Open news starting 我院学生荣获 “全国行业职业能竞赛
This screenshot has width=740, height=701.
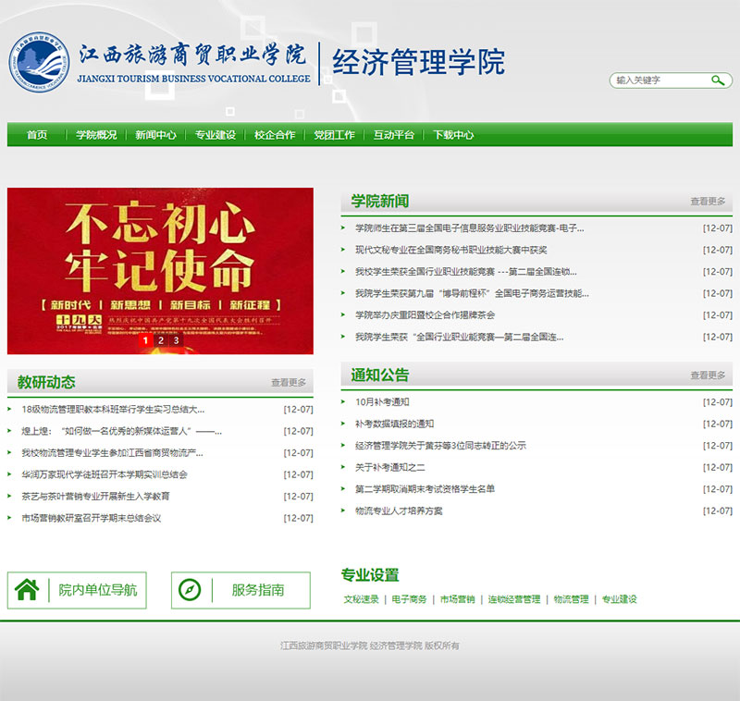click(x=459, y=337)
